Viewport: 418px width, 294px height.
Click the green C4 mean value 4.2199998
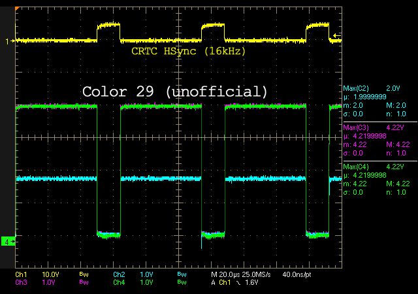coord(370,175)
